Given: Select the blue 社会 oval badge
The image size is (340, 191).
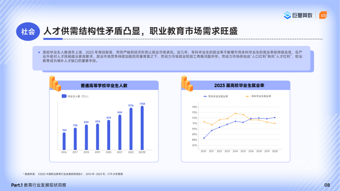Looking at the screenshot, I should tap(28, 32).
